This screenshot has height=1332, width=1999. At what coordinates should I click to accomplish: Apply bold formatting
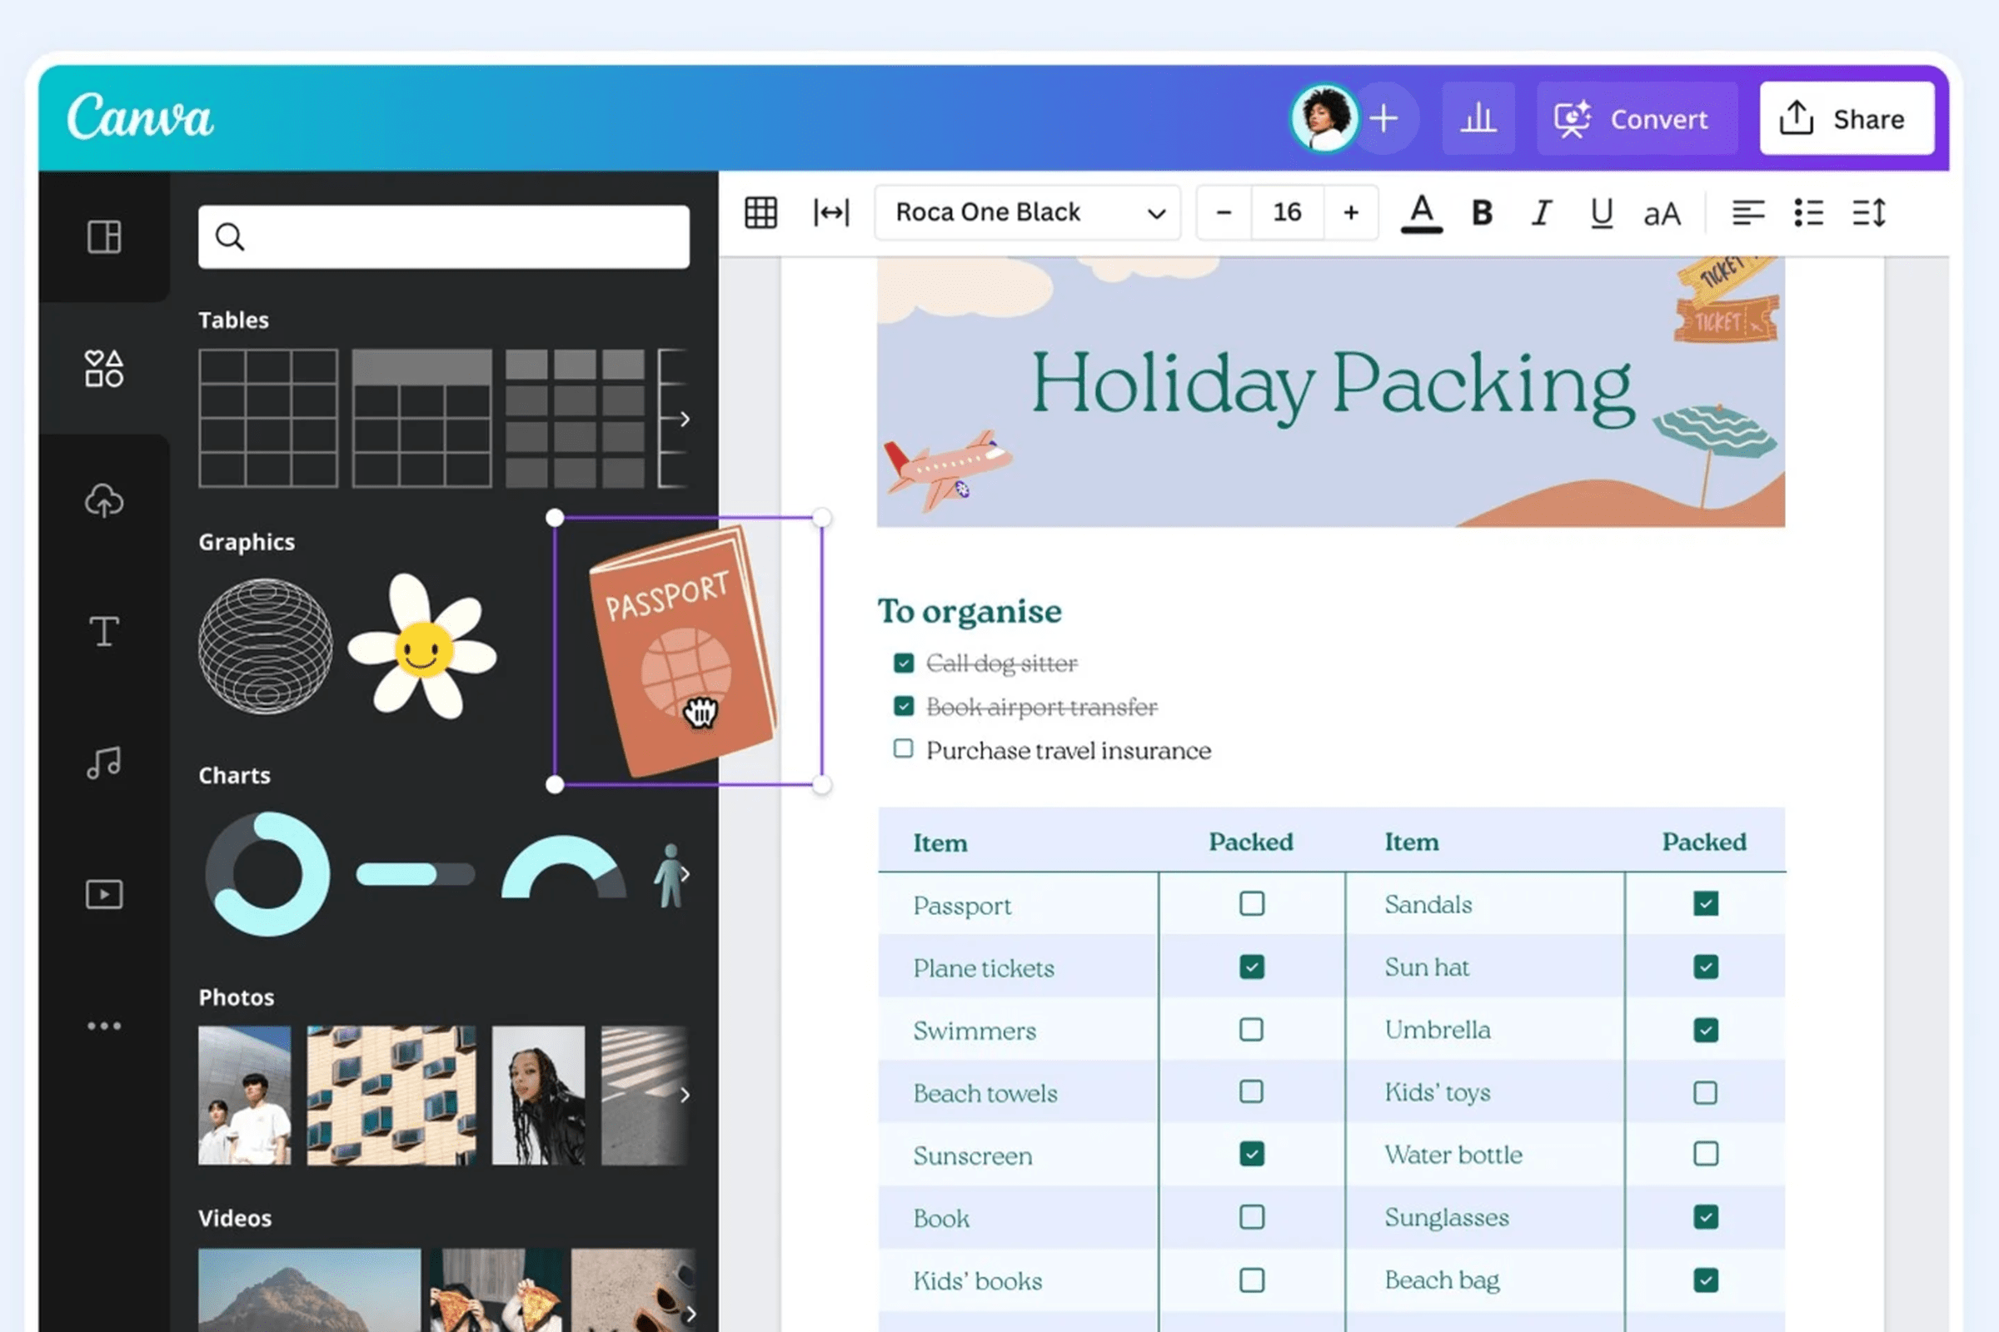coord(1482,212)
